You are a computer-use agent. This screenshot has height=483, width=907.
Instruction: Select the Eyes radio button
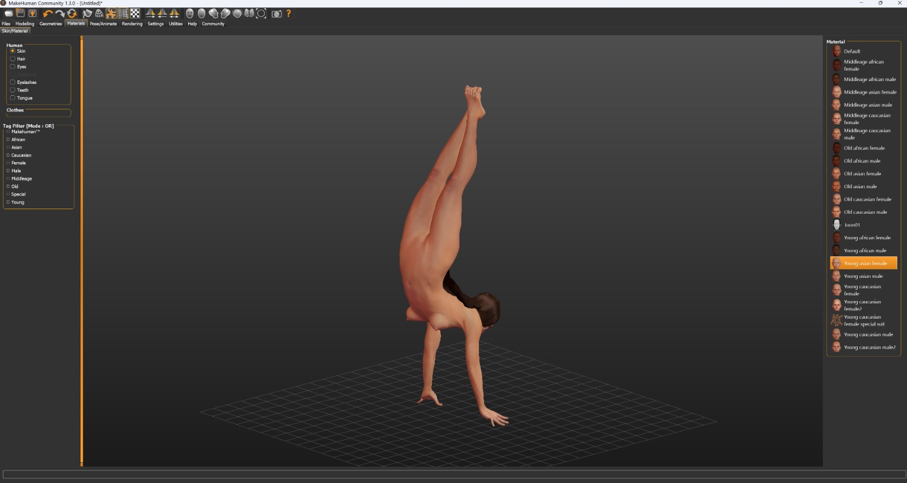coord(12,67)
